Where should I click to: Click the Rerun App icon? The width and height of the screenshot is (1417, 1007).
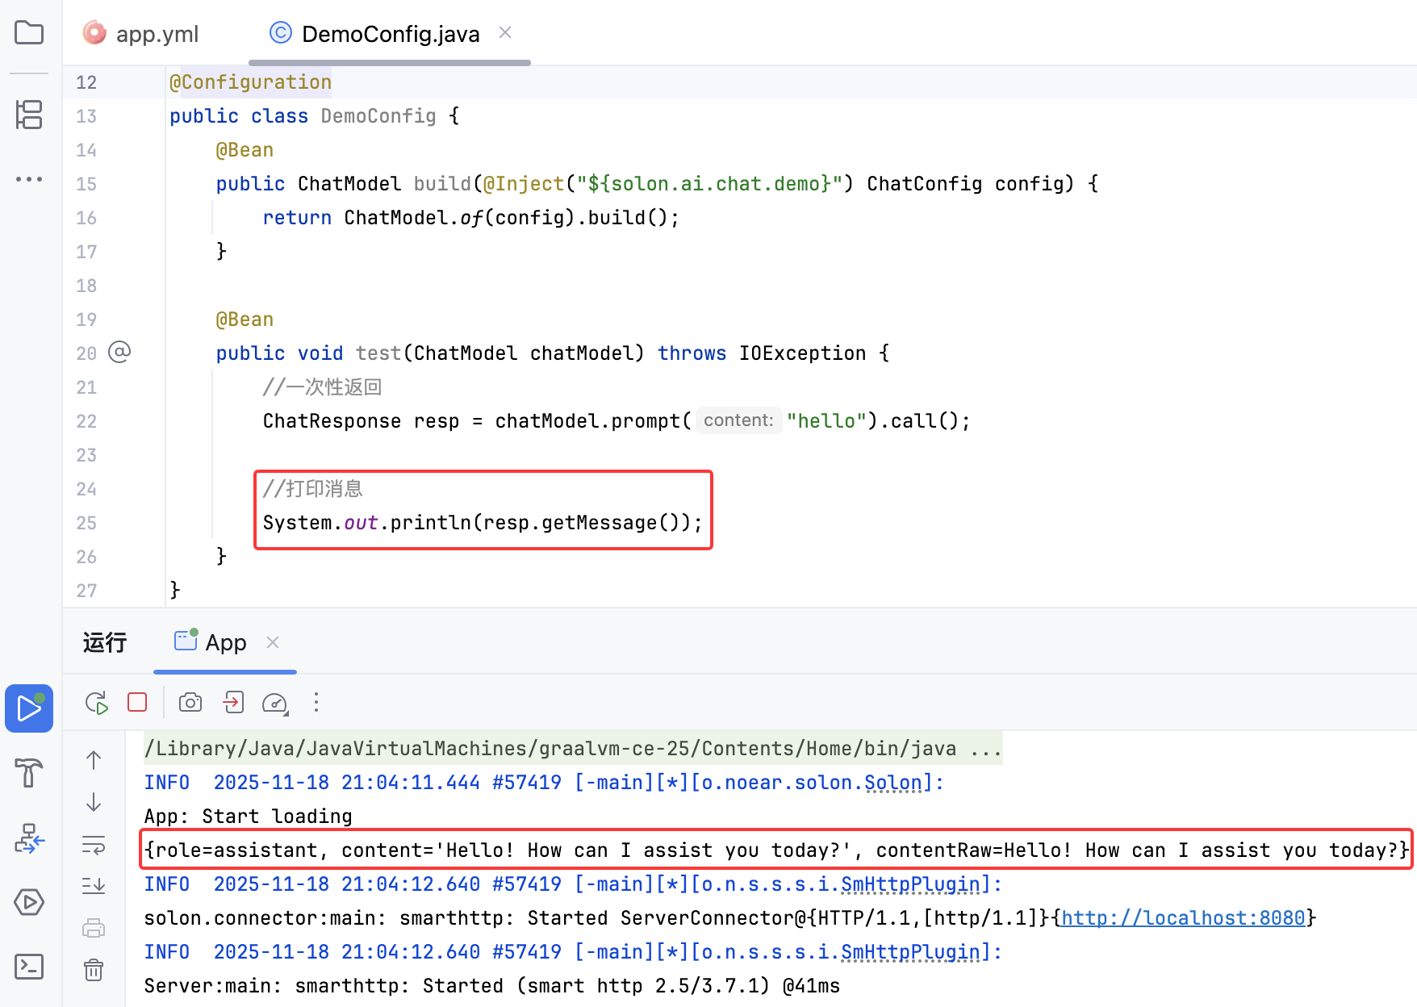[x=97, y=703]
